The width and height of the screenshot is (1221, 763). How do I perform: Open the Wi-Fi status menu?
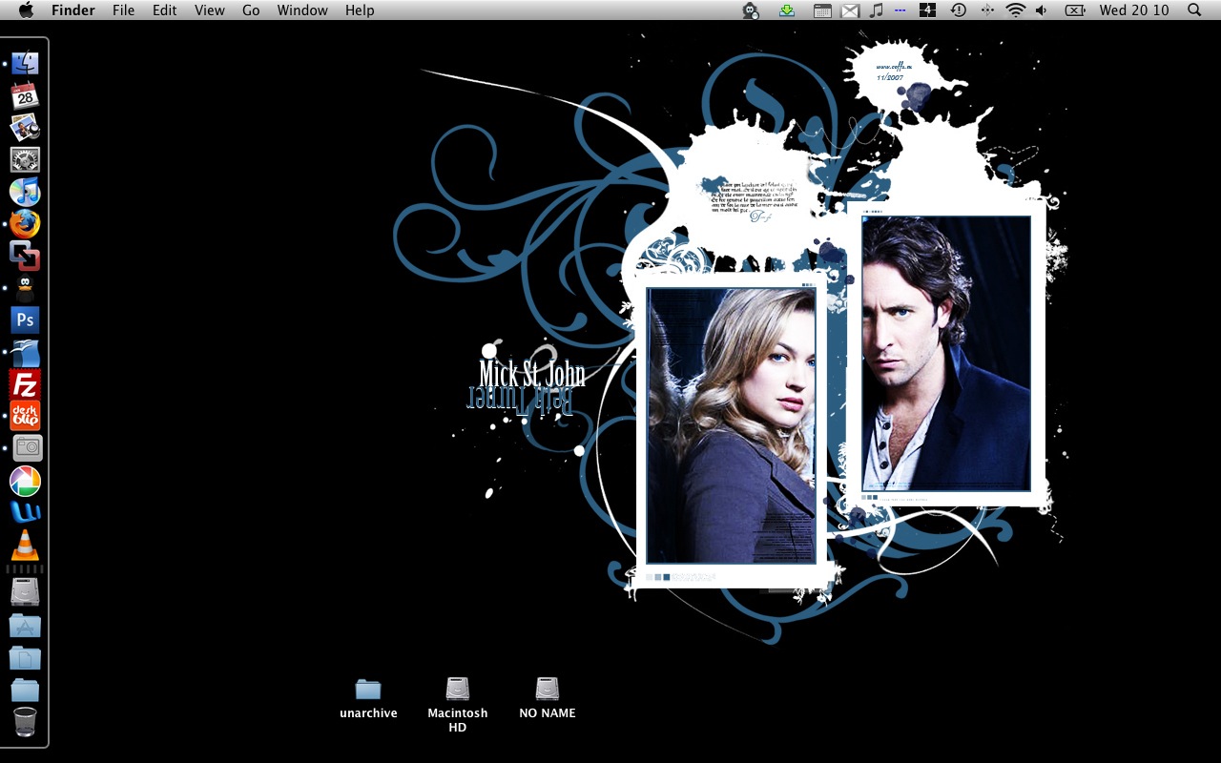[x=1015, y=10]
